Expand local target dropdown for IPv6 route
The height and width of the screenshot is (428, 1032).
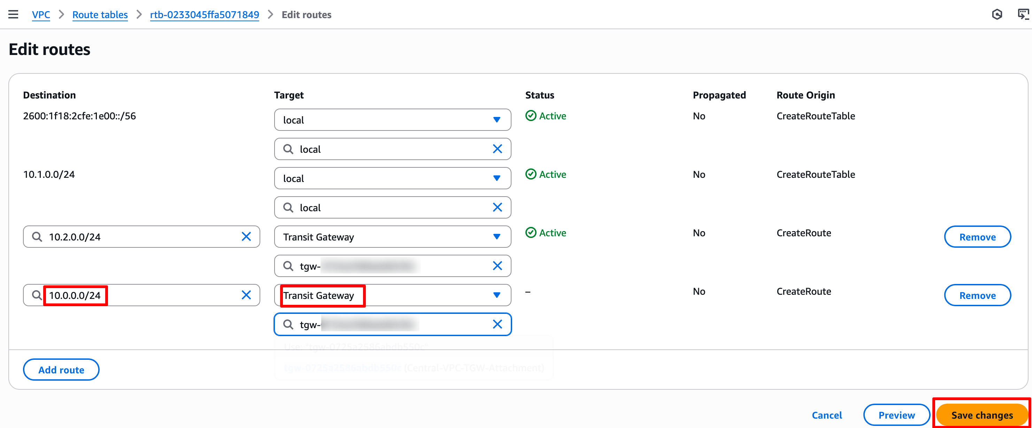point(392,120)
